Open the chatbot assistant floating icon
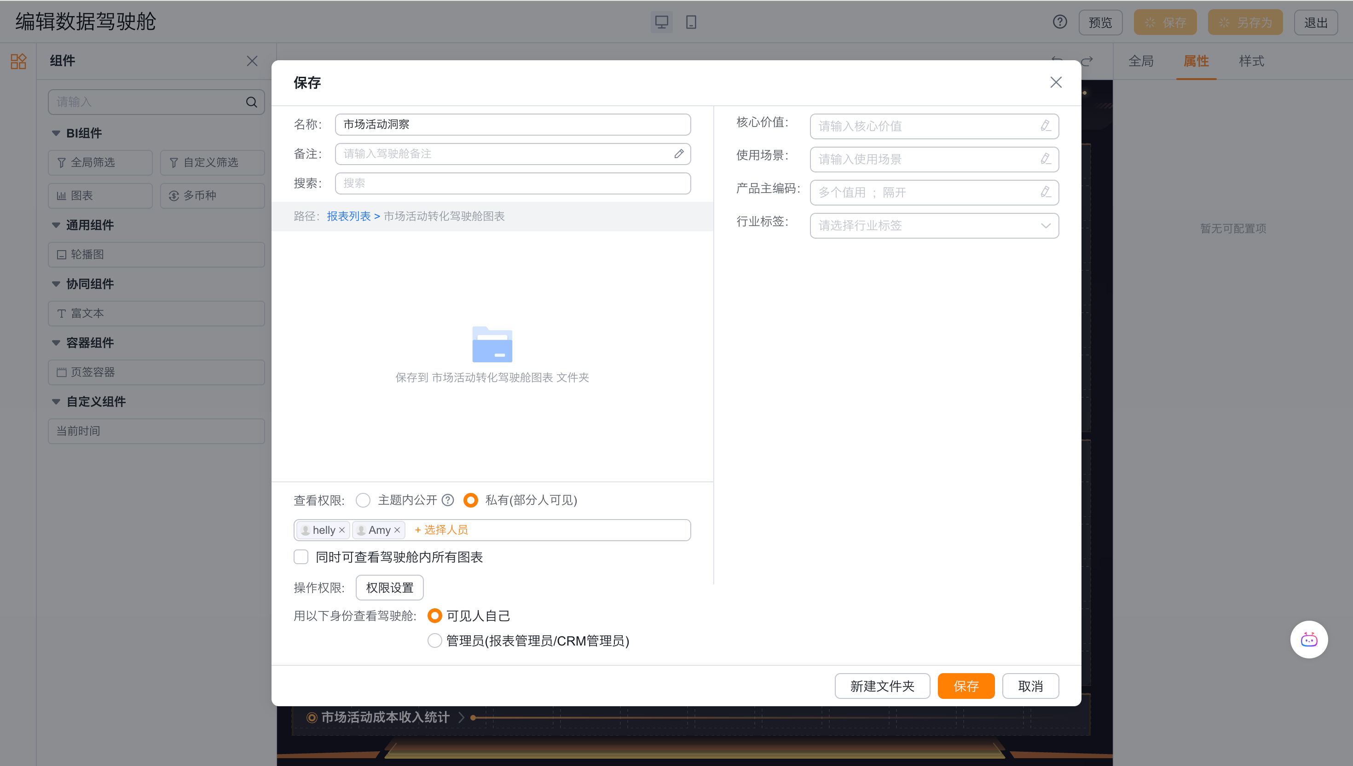This screenshot has width=1353, height=766. pos(1309,640)
